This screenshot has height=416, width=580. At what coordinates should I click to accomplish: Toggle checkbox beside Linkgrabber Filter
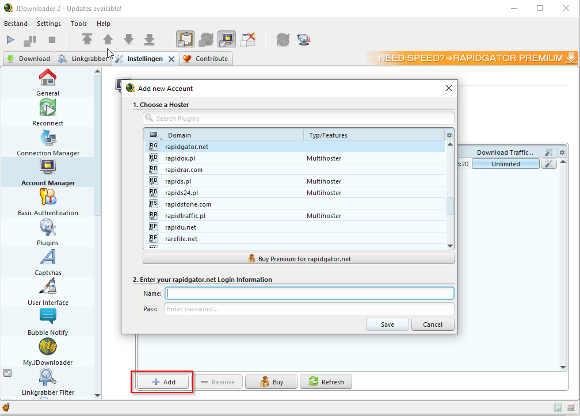[7, 373]
